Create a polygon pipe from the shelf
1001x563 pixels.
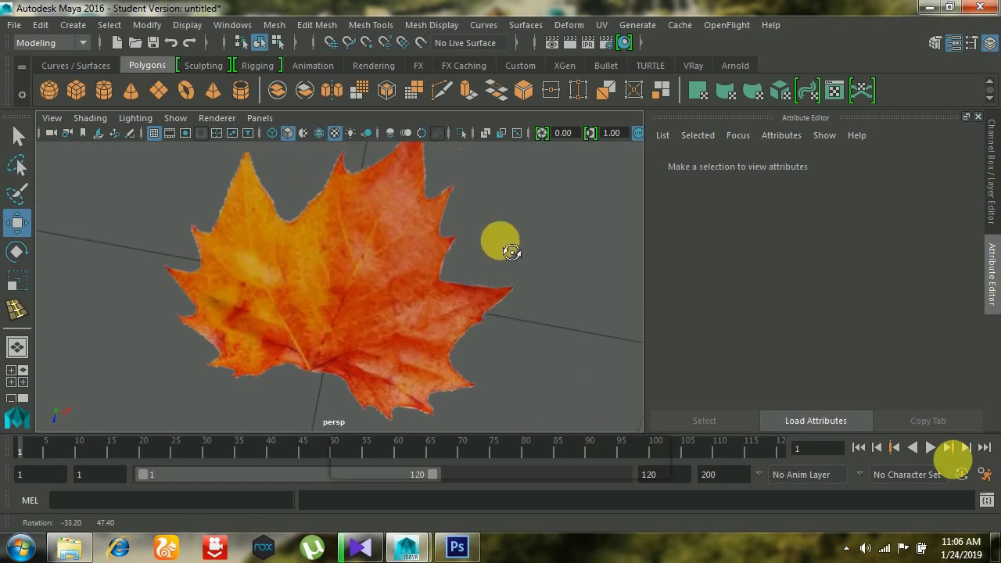(241, 91)
